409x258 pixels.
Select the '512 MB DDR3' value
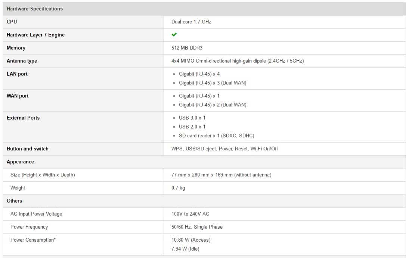click(187, 48)
